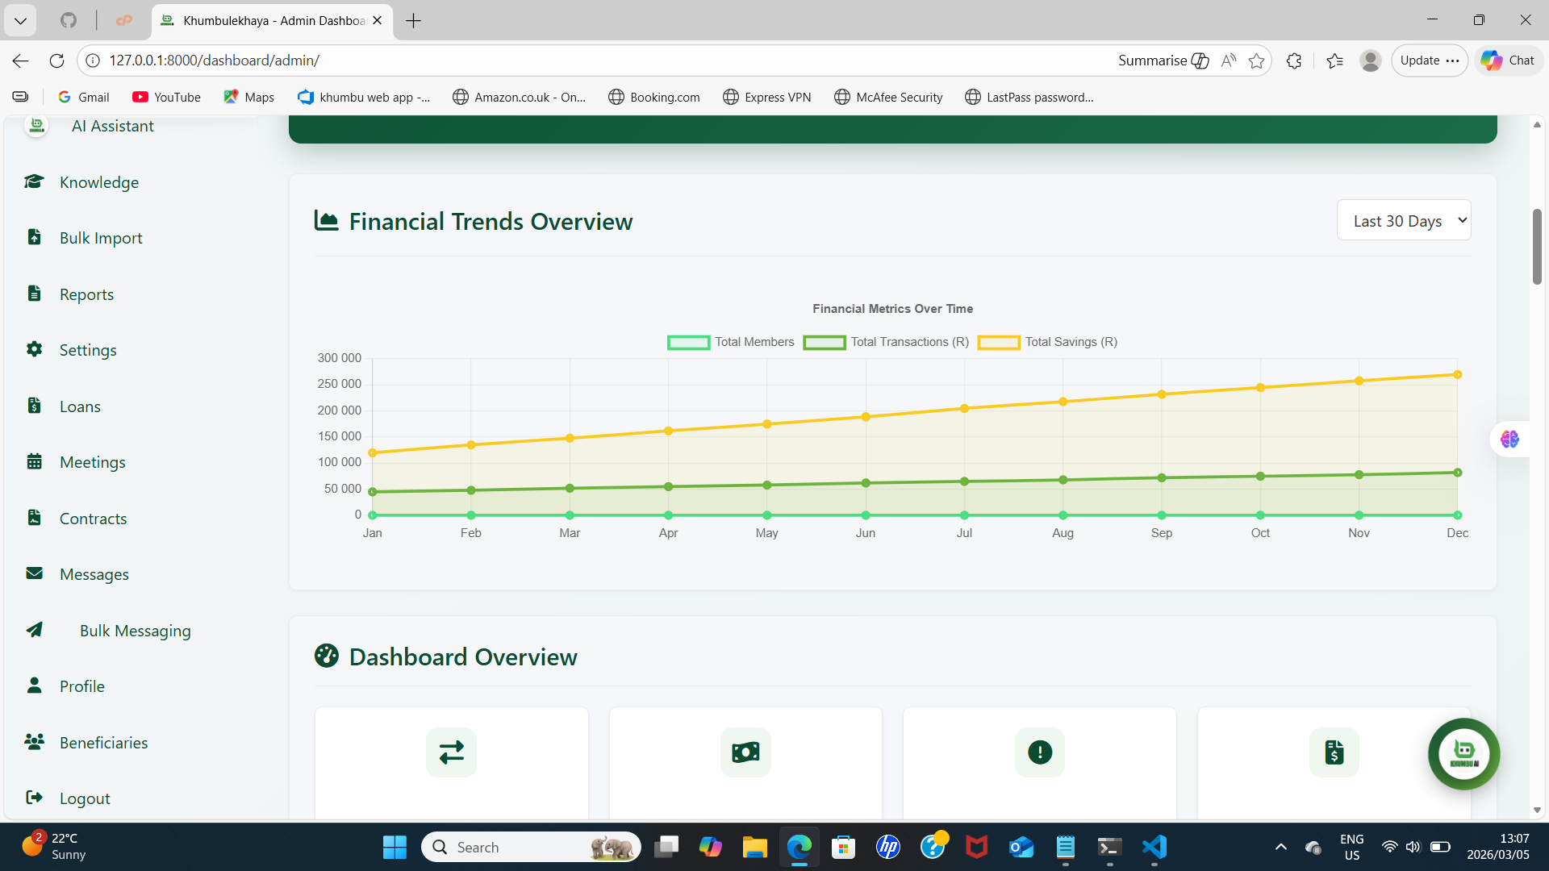Open the Bulk Messaging send icon

coord(35,630)
